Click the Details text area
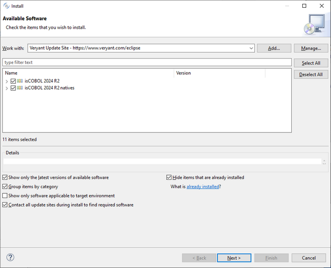The width and height of the screenshot is (331, 268). 162,161
